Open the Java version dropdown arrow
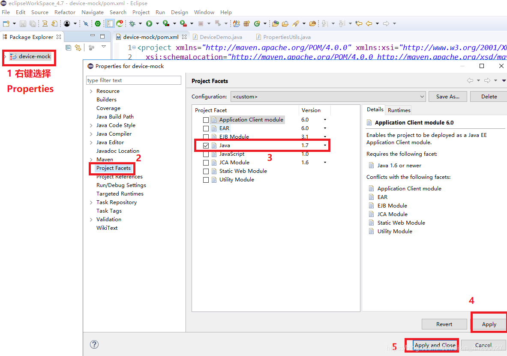507x356 pixels. tap(325, 145)
